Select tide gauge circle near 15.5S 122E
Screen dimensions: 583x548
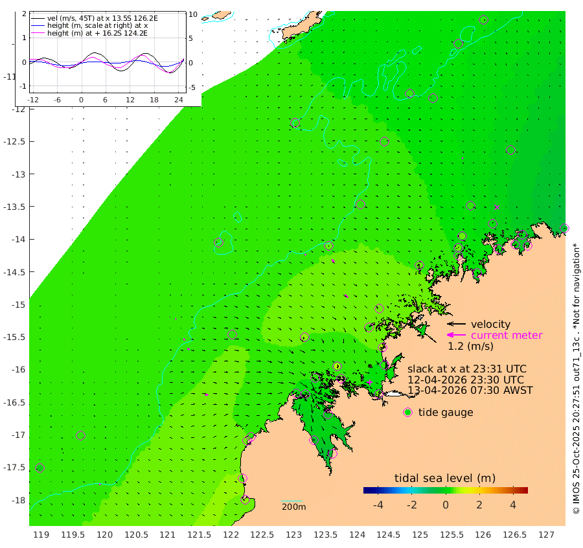point(232,335)
